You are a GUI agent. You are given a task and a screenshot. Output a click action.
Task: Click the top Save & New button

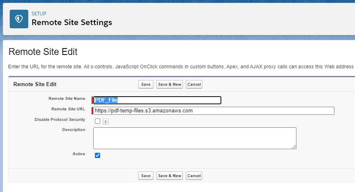[170, 84]
